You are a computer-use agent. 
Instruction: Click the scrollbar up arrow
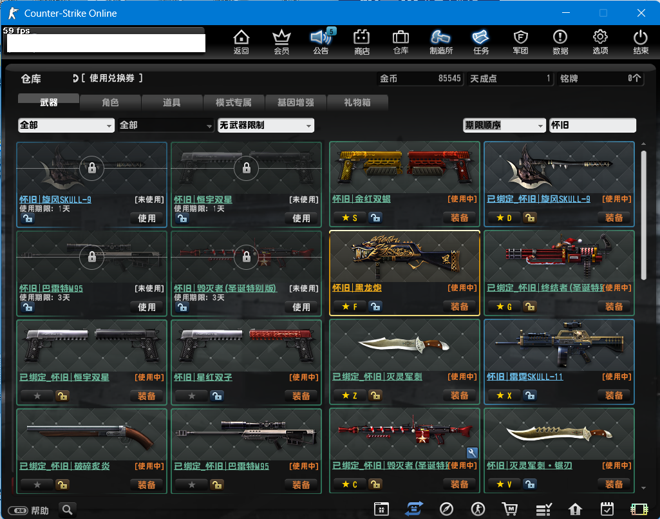644,144
